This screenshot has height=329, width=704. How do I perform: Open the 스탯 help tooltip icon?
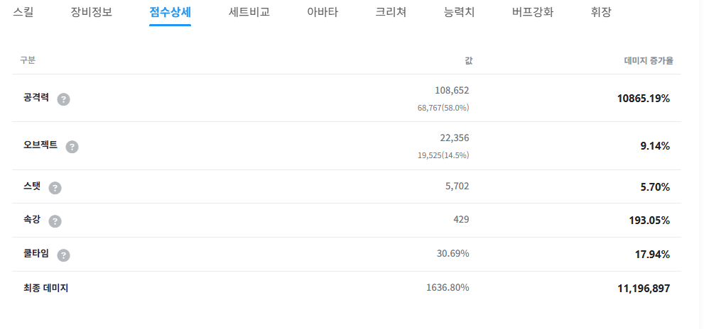coord(55,188)
